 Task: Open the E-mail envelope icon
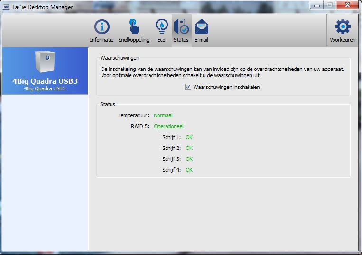tap(201, 27)
